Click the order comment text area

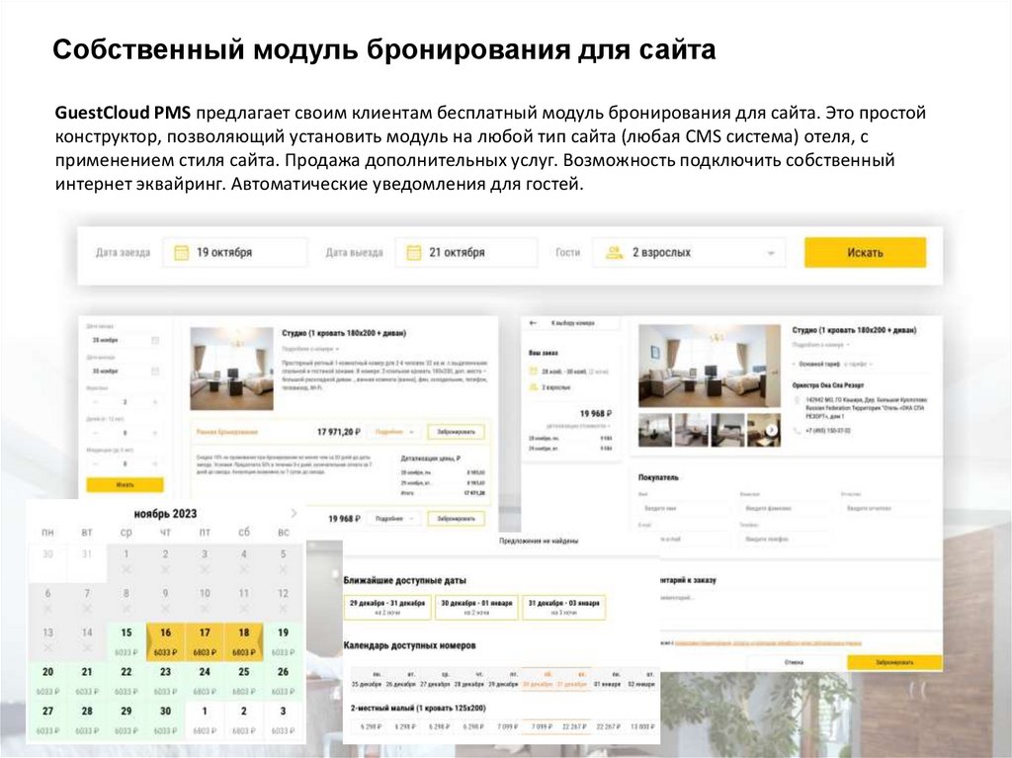coord(798,605)
